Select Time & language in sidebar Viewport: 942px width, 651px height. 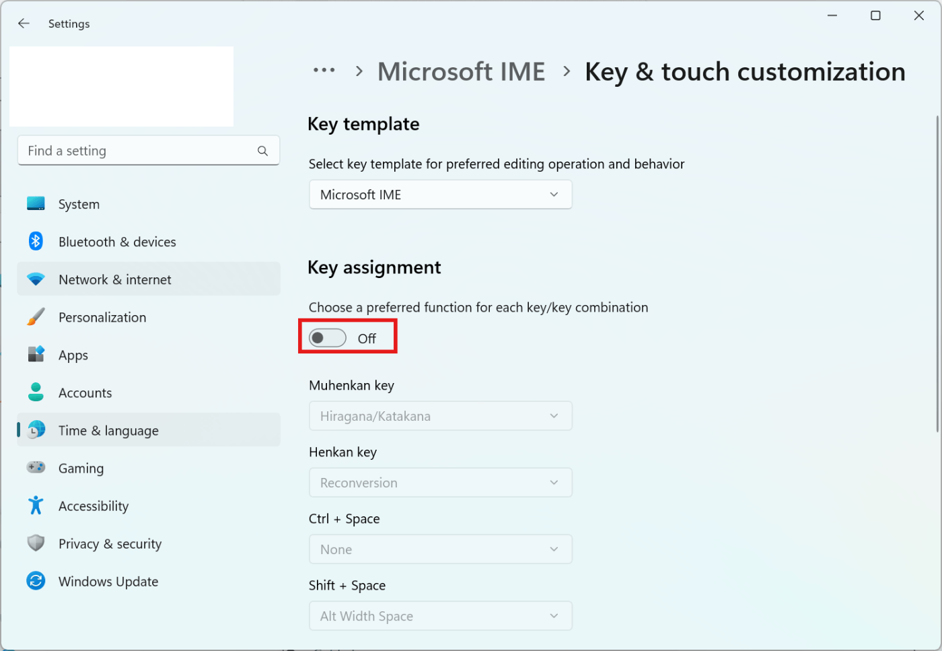pyautogui.click(x=149, y=430)
